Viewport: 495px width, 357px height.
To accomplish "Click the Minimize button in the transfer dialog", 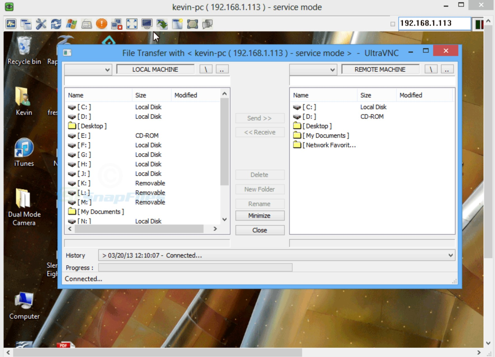I will point(260,216).
